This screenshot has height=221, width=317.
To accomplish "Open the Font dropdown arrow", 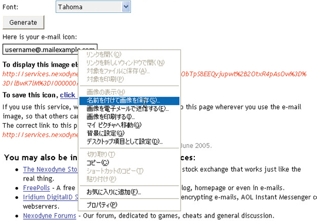I will pos(126,7).
